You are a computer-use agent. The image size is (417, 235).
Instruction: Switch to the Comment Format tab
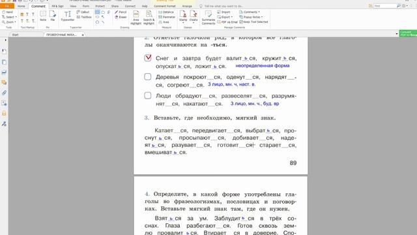165,6
